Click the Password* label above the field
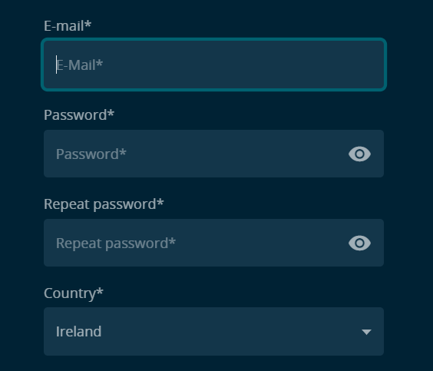The height and width of the screenshot is (371, 433). [x=79, y=115]
